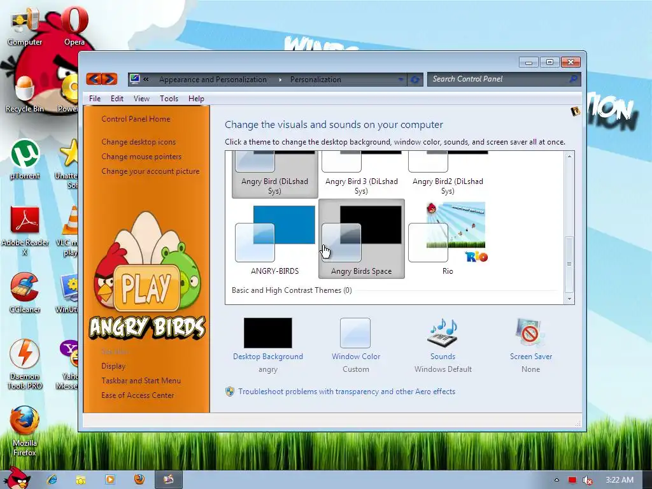Click the Forward navigation arrow

tap(110, 78)
